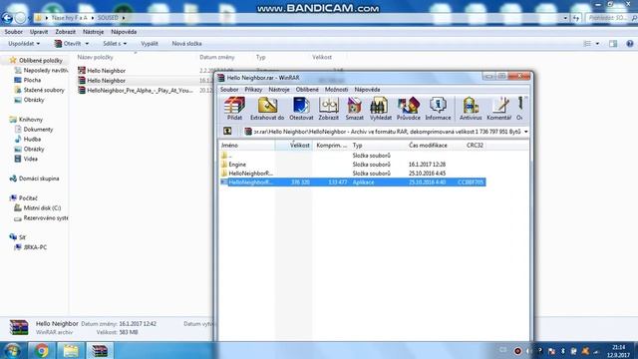Open Explorer Soubor menu
The image size is (638, 359).
click(x=13, y=32)
